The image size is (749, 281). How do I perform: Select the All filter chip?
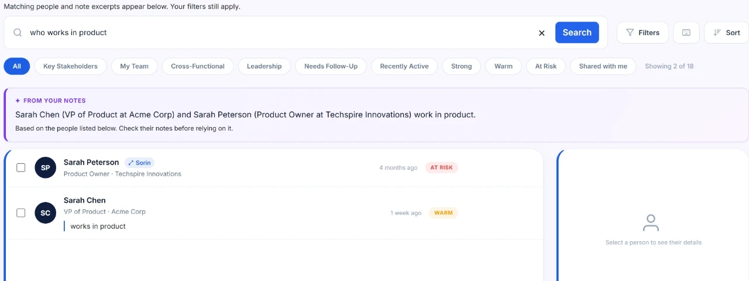[x=17, y=66]
